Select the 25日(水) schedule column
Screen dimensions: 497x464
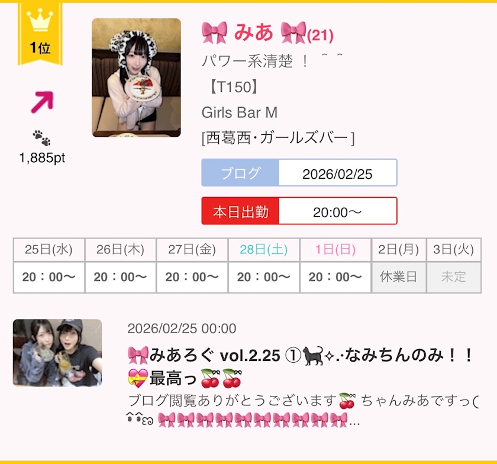(x=49, y=266)
